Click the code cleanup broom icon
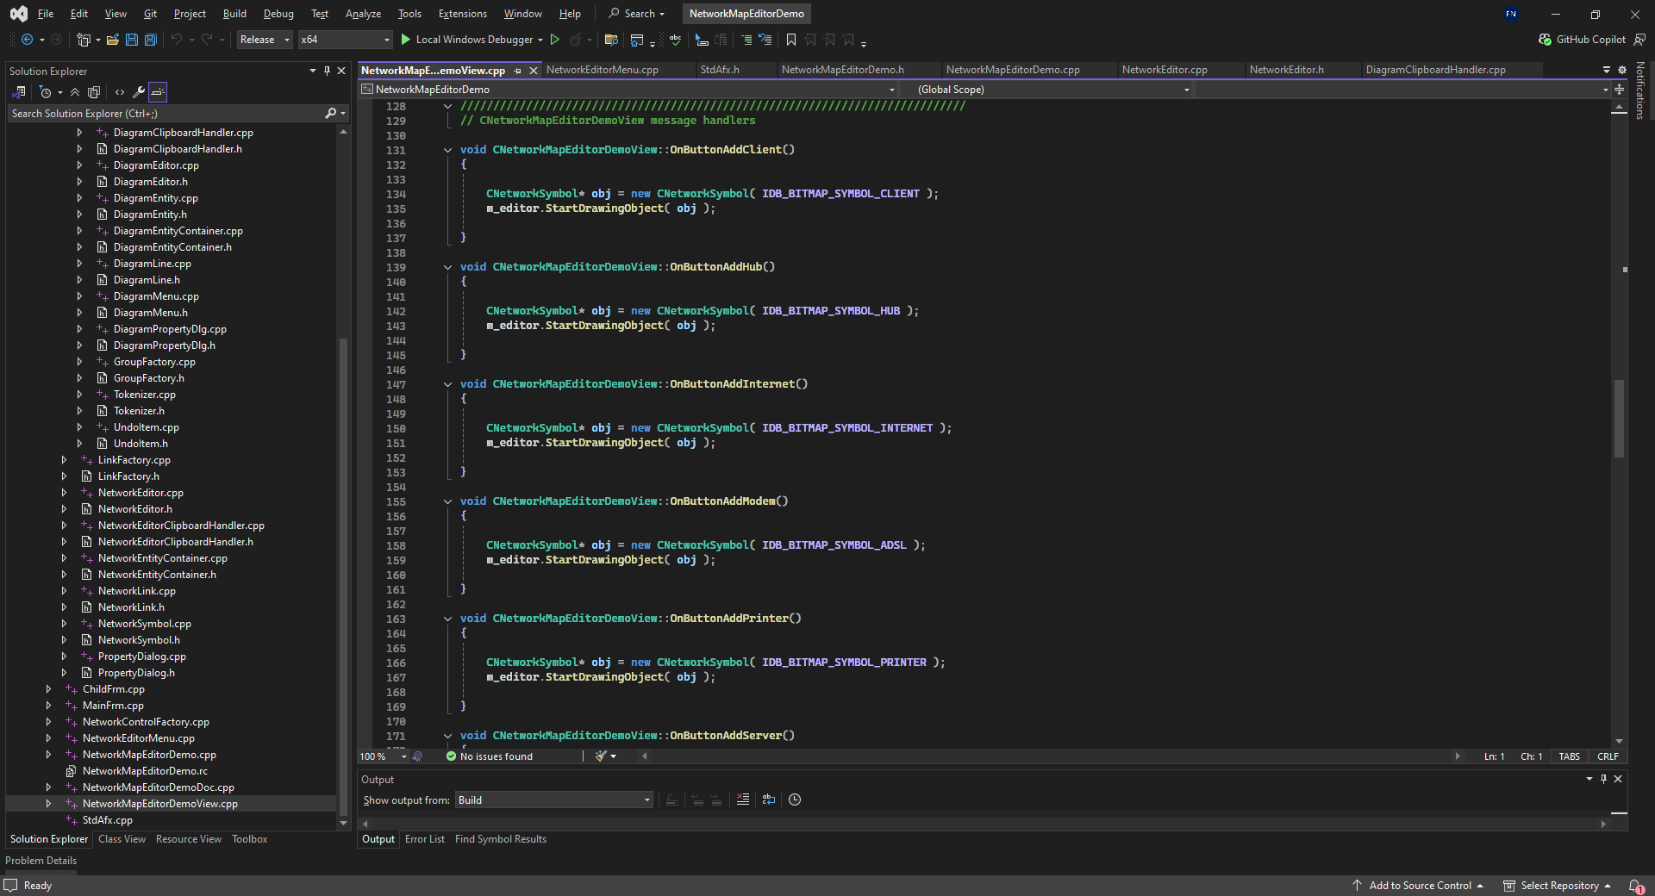The image size is (1655, 896). (601, 756)
